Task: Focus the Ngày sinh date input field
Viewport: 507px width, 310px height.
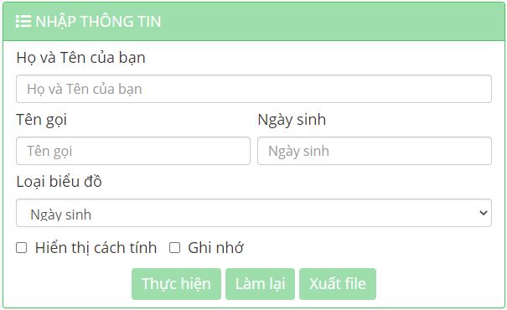Action: click(375, 151)
